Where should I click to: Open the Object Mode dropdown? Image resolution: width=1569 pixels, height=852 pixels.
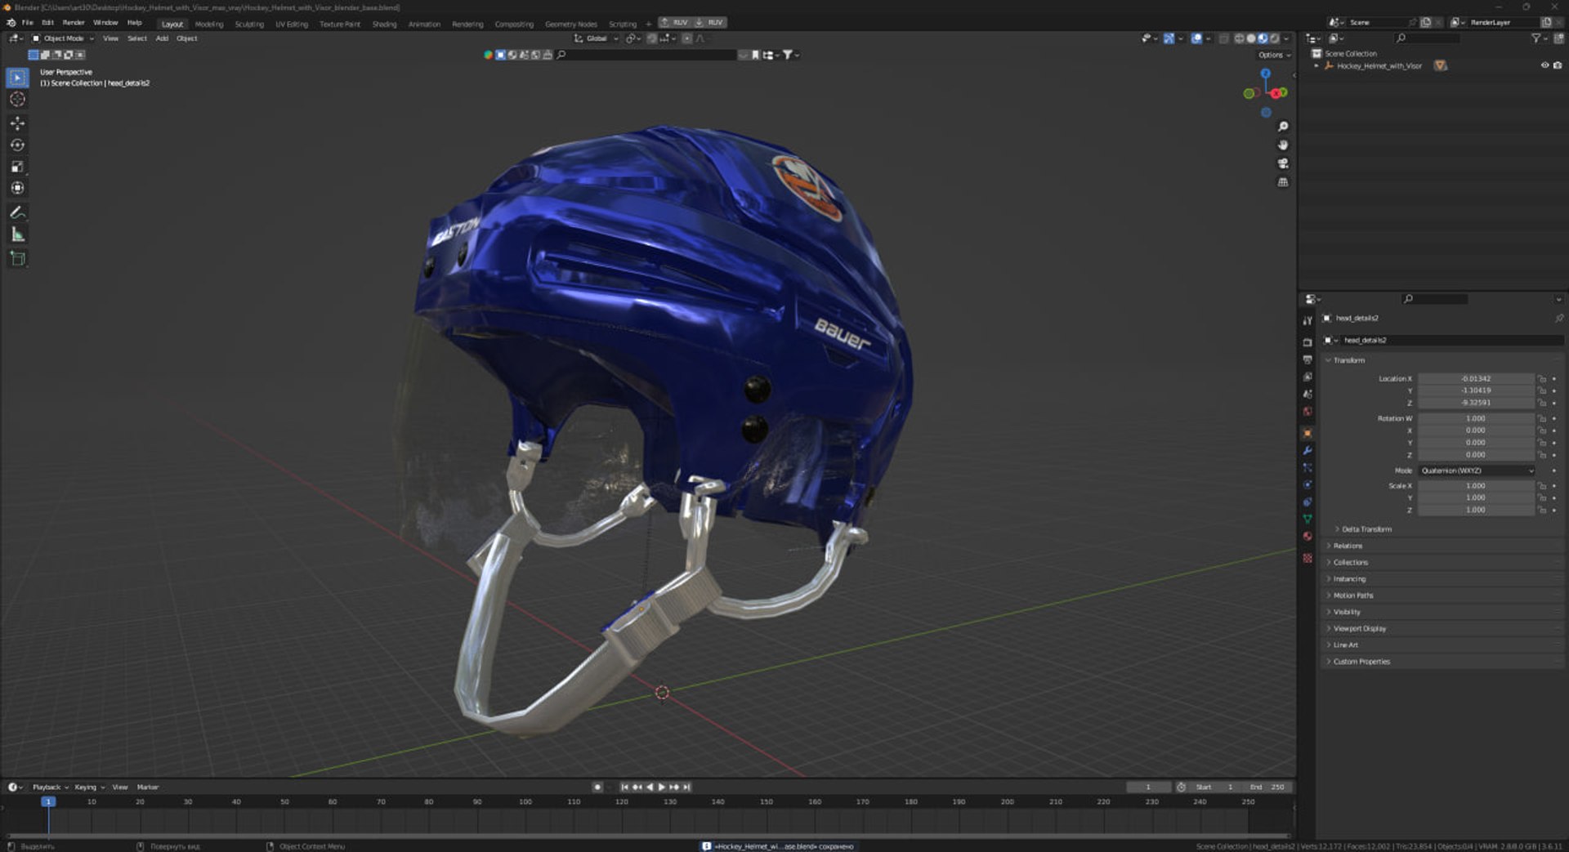(x=63, y=38)
